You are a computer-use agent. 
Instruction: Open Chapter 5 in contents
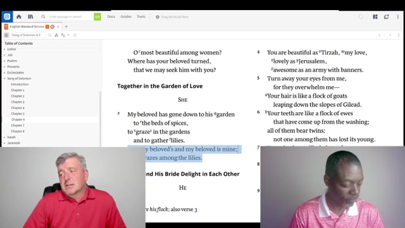pyautogui.click(x=18, y=114)
